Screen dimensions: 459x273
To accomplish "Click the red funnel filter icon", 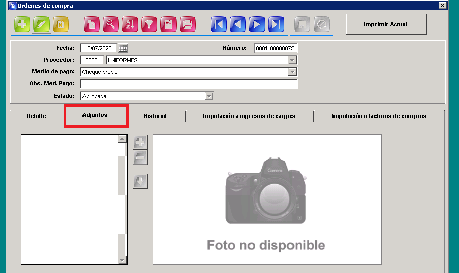I will [x=149, y=24].
